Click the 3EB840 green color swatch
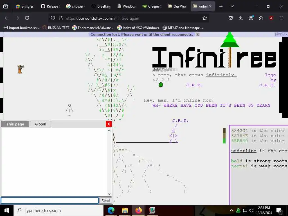 coord(224,141)
